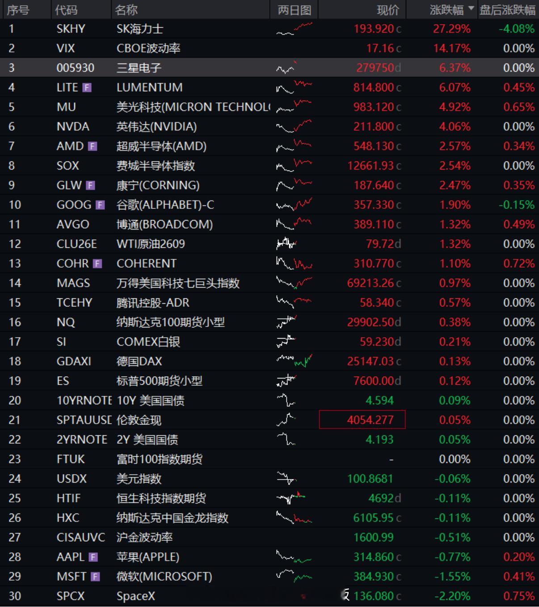Click the name COHERENT

tap(146, 264)
